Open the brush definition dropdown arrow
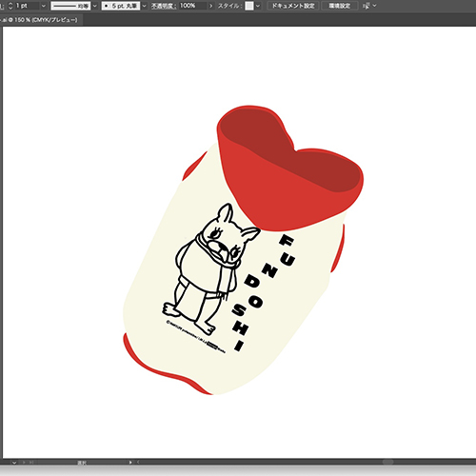This screenshot has width=476, height=476. 145,6
